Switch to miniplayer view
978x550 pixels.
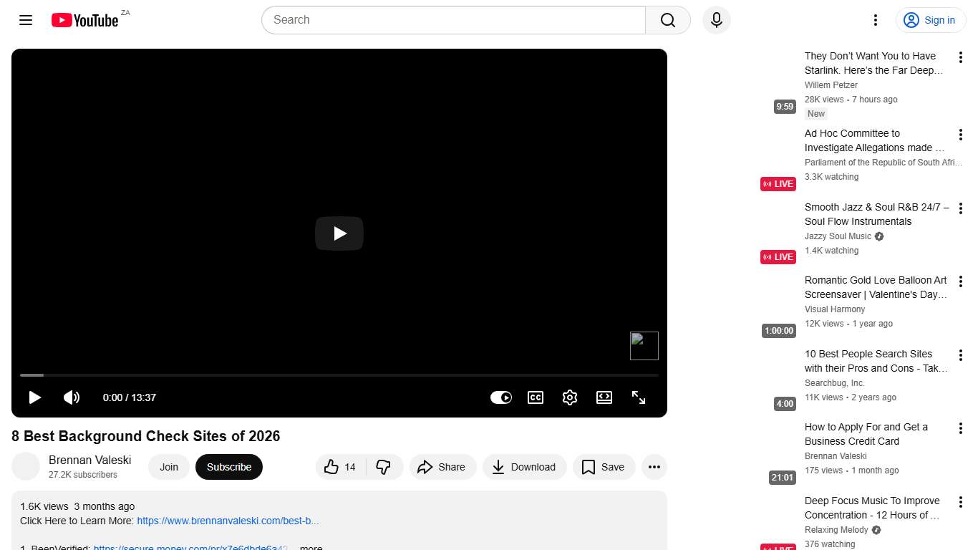coord(604,397)
